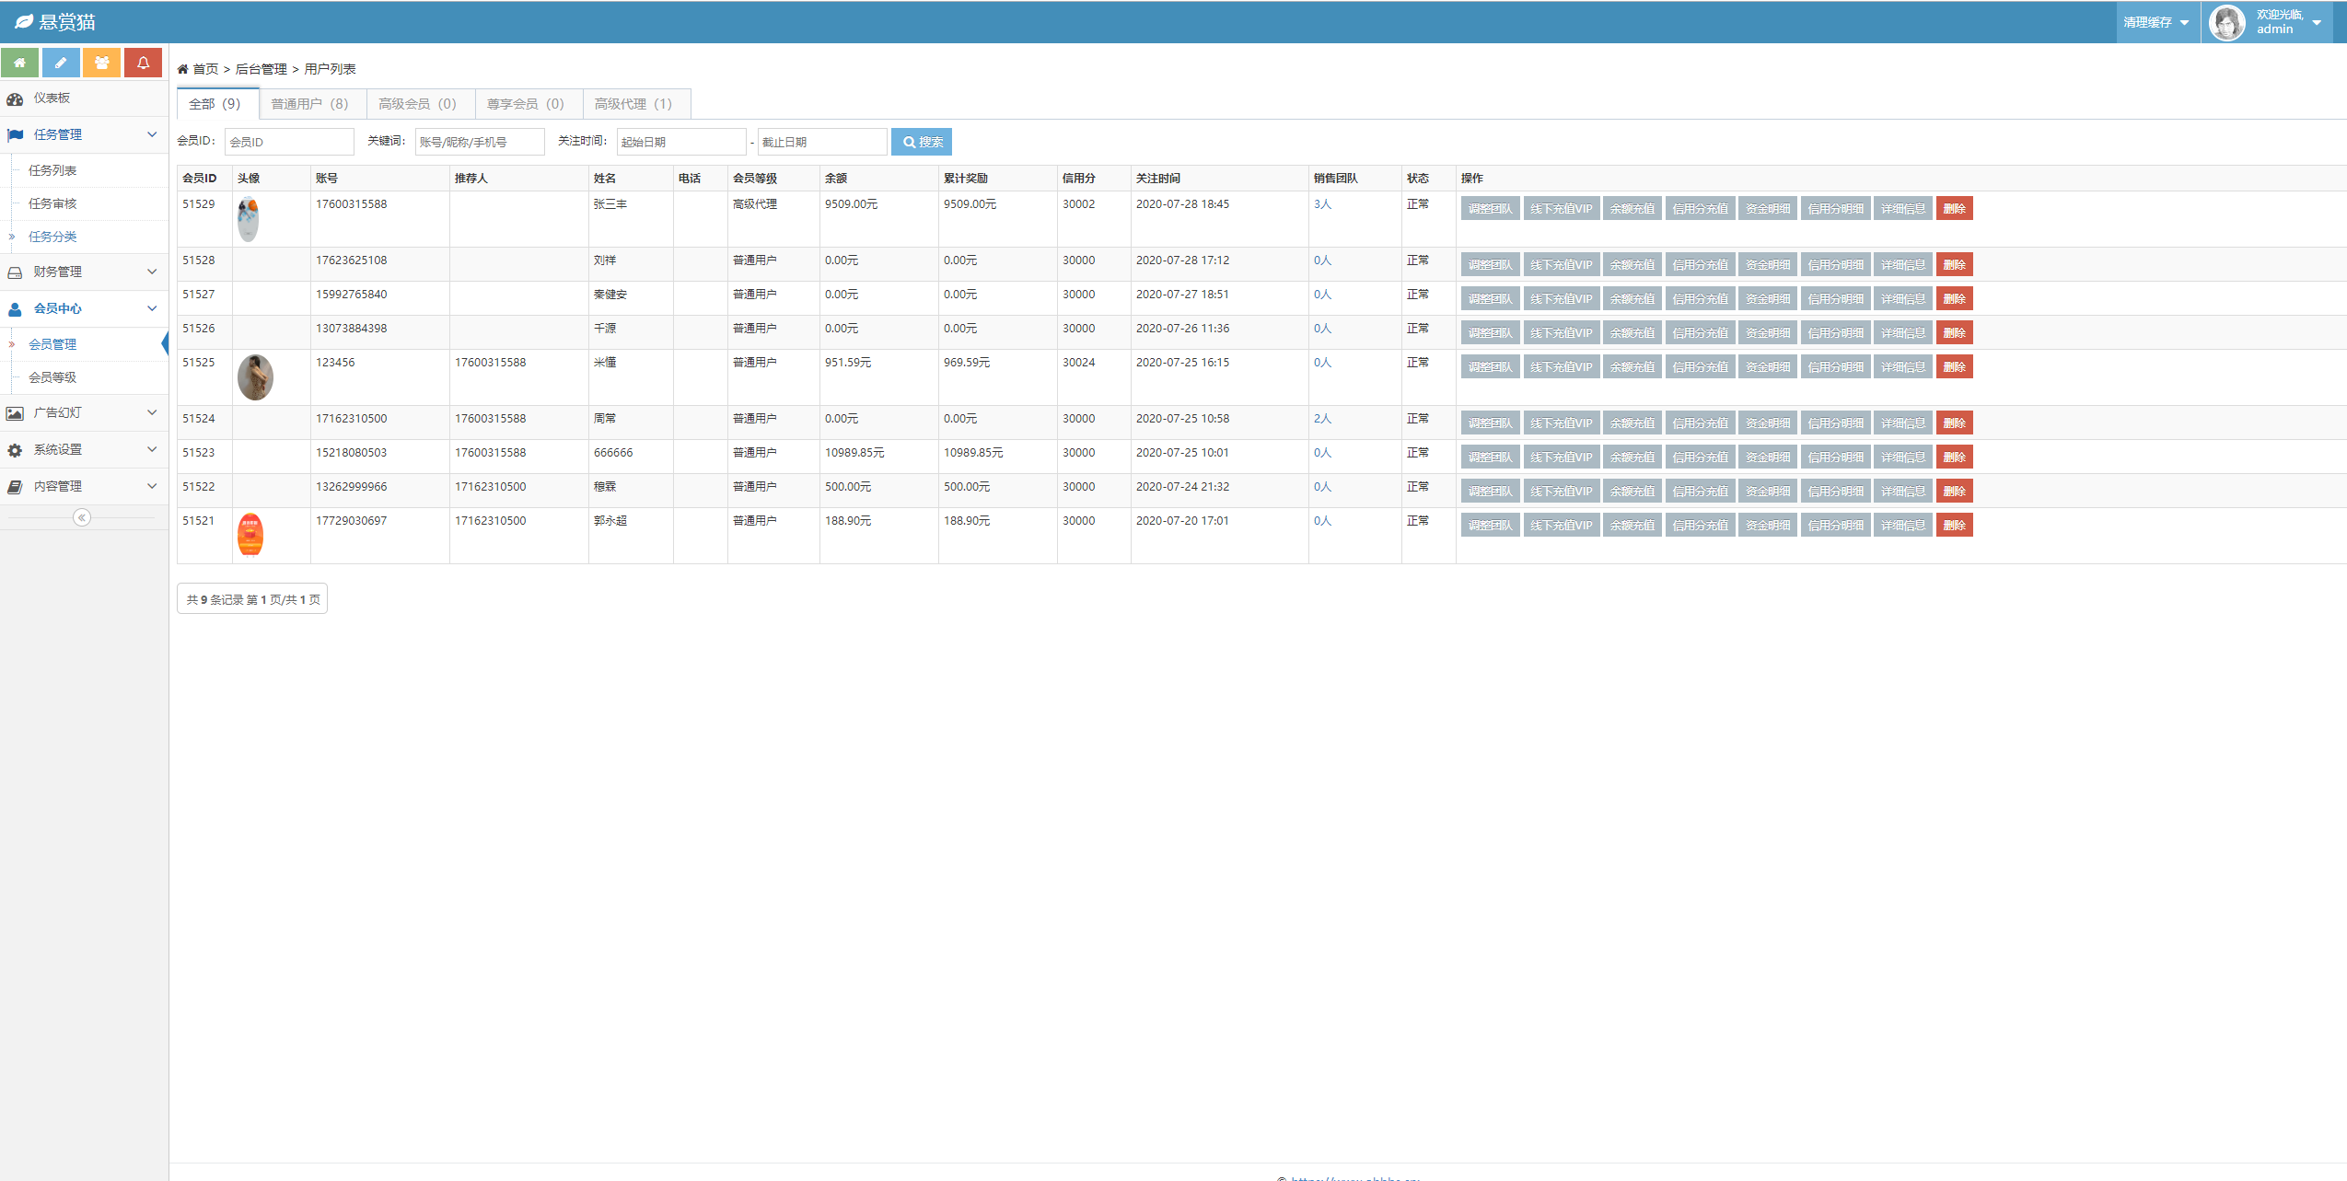This screenshot has height=1181, width=2347.
Task: Collapse the sidebar with the double-arrow icon
Action: (82, 517)
